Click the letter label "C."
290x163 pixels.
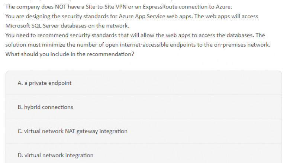pos(20,131)
